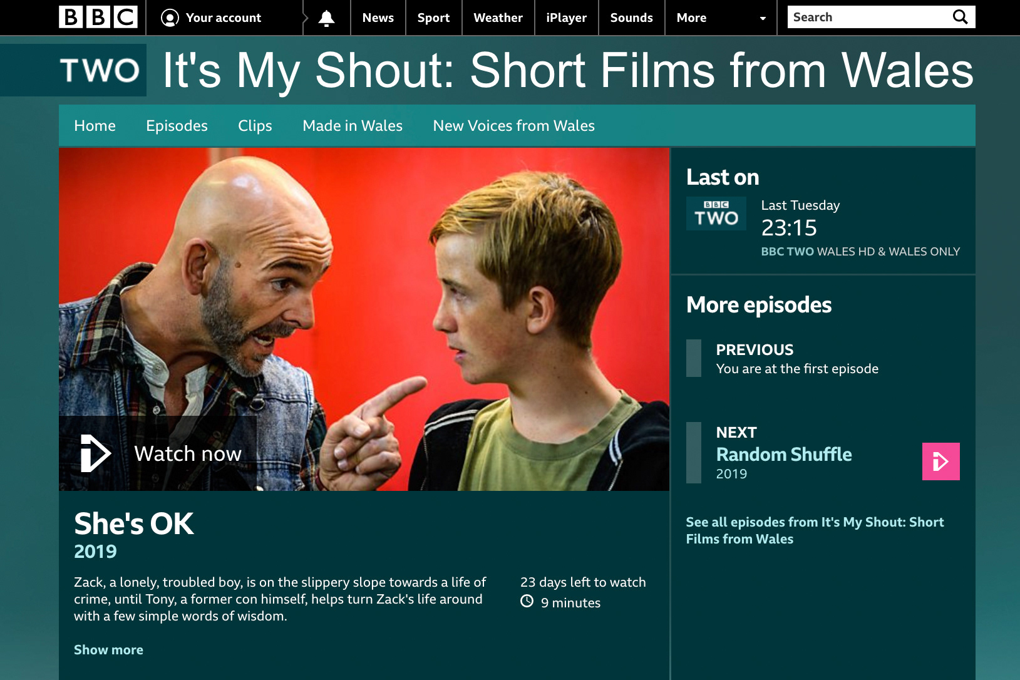
Task: Open the More menu in the top bar
Action: 691,18
